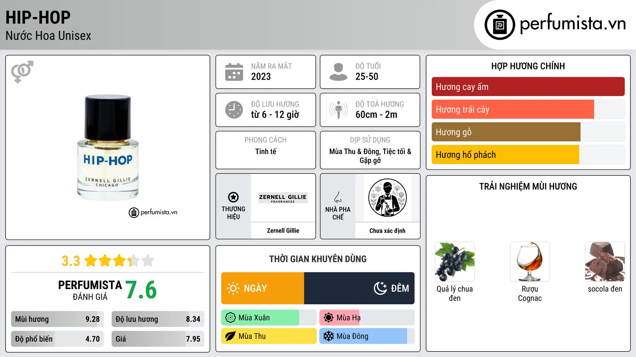Click the Mùa Xuân season bar
Screen dimensions: 636x357
(269, 318)
